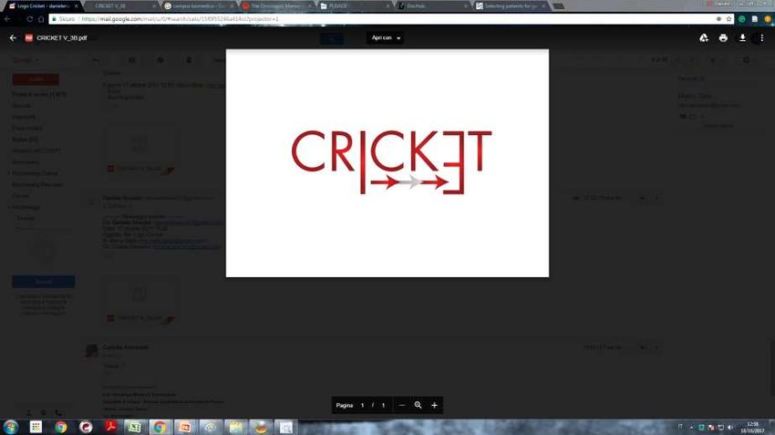Click the red PDF file type icon
Viewport: 775px width, 435px height.
click(28, 37)
